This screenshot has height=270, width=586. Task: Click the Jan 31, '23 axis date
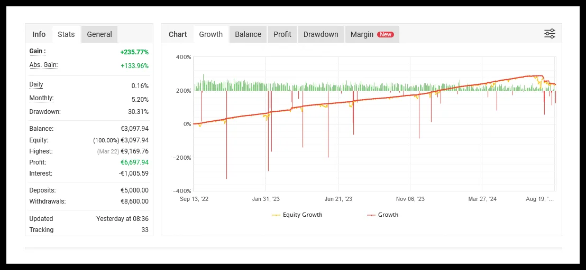tap(265, 199)
